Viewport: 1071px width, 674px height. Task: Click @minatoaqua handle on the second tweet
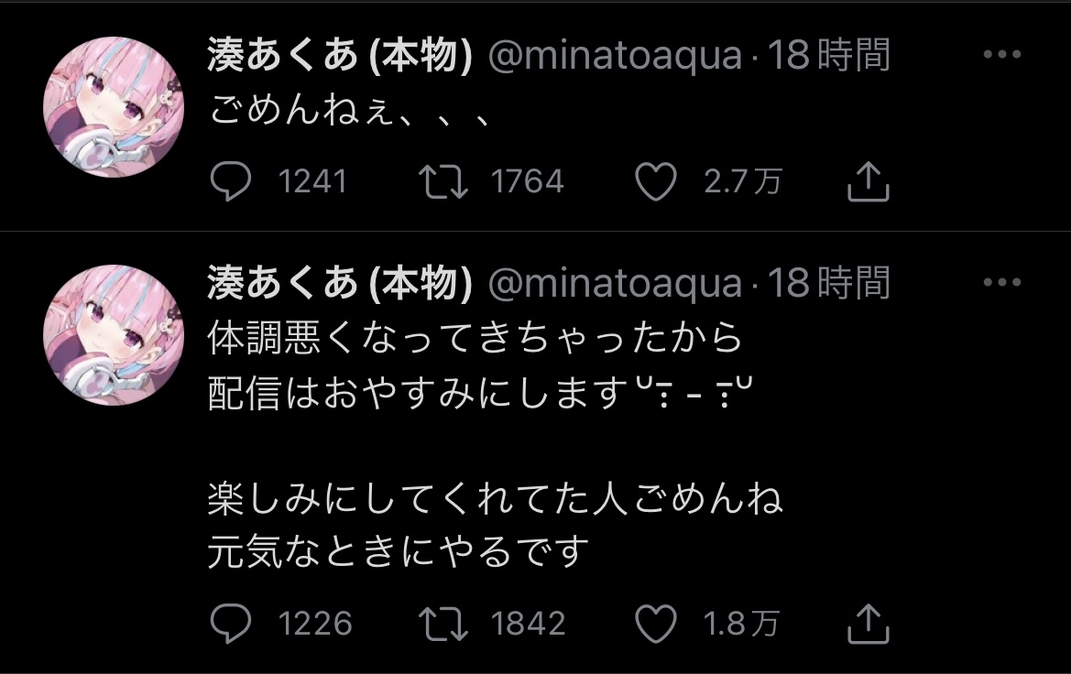click(x=615, y=284)
